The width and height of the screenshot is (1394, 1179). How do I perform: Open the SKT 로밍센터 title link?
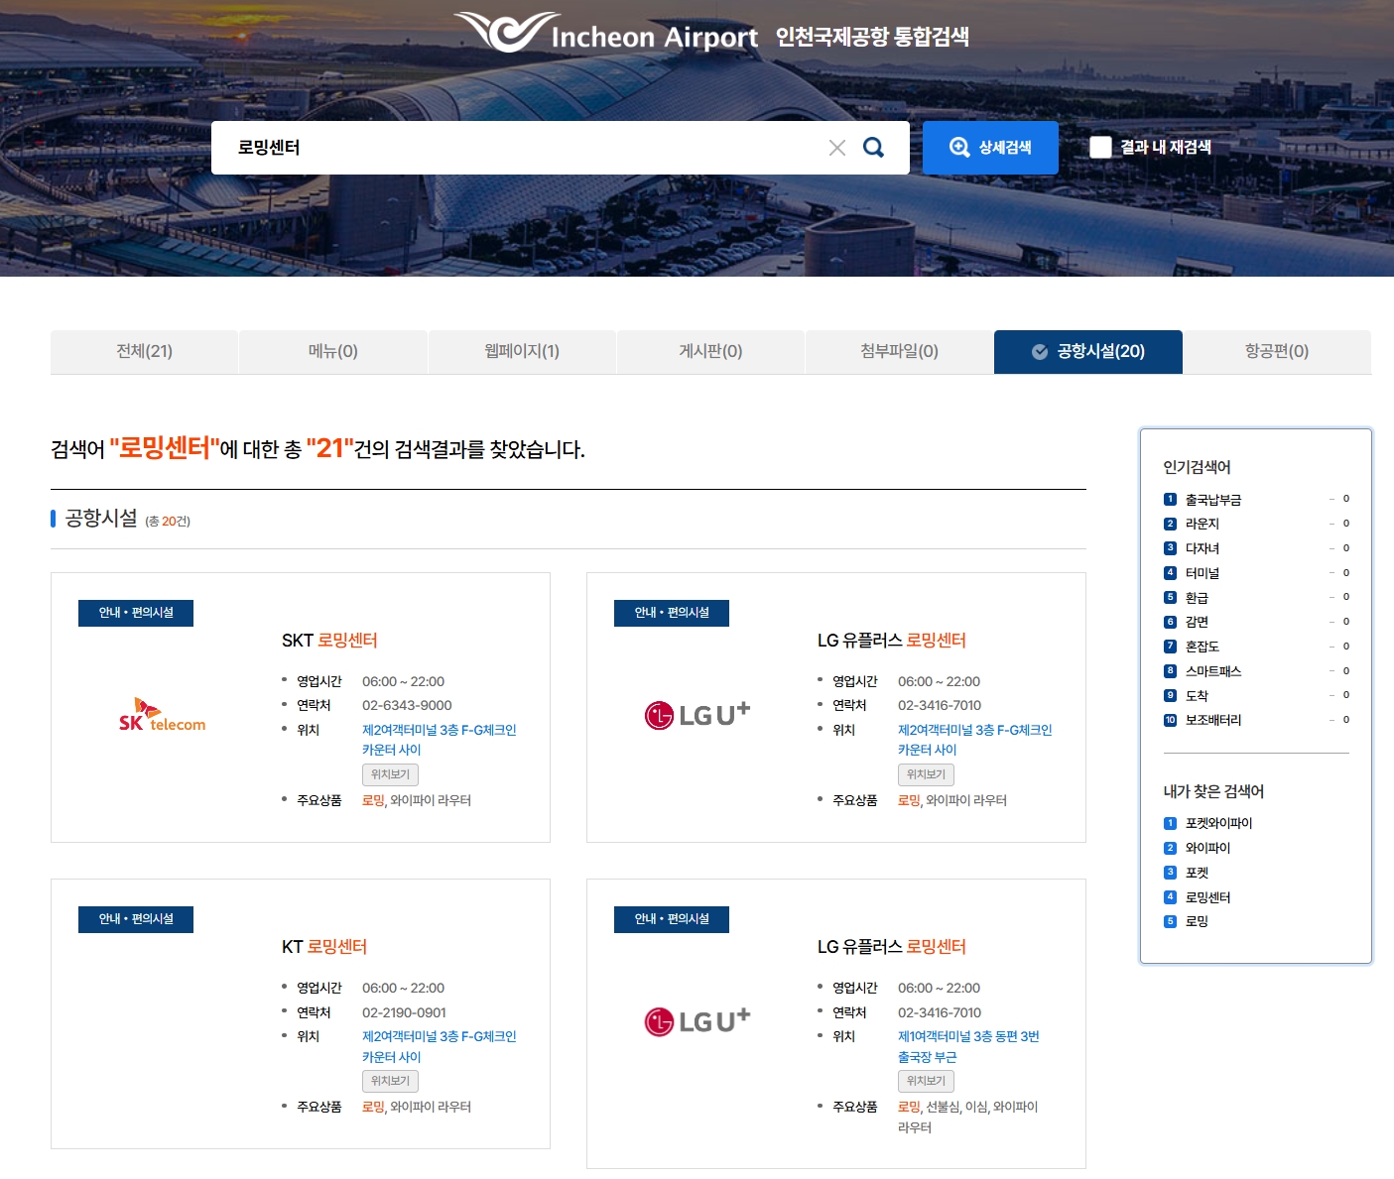pyautogui.click(x=329, y=641)
